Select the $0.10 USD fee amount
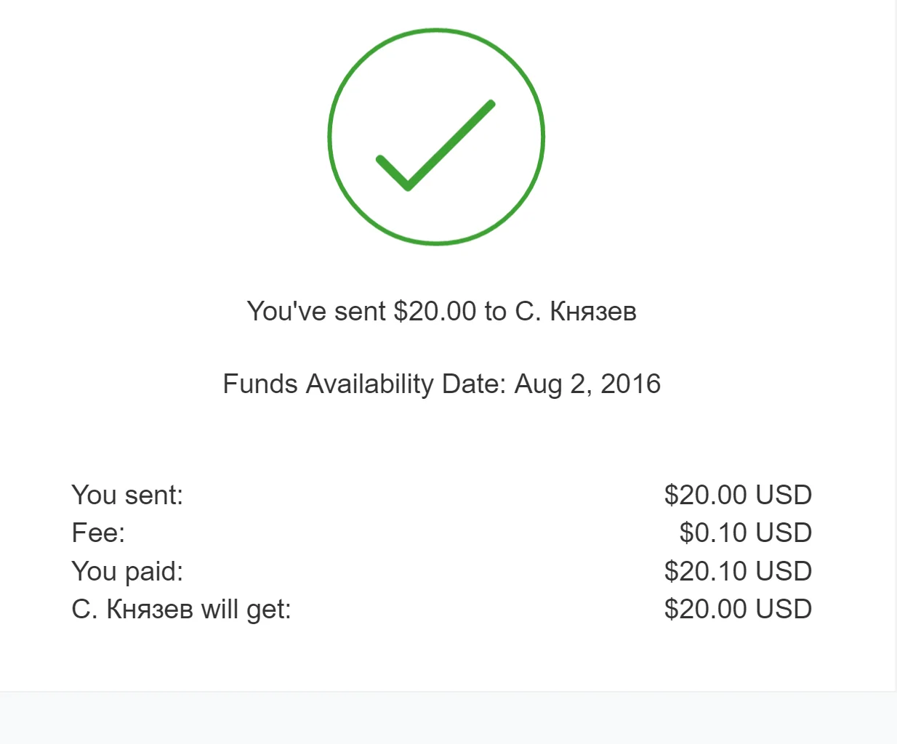 coord(745,533)
